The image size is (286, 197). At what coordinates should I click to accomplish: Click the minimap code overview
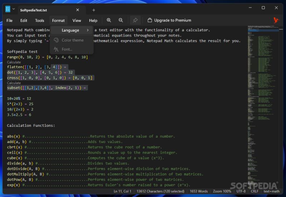[x=263, y=108]
